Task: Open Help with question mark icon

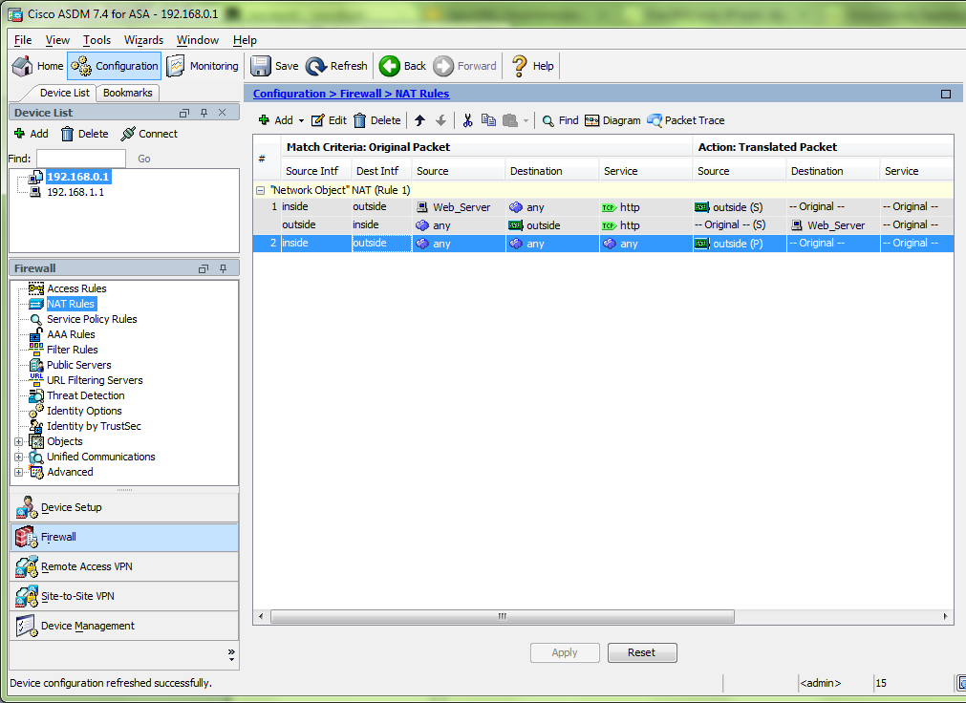Action: point(533,66)
